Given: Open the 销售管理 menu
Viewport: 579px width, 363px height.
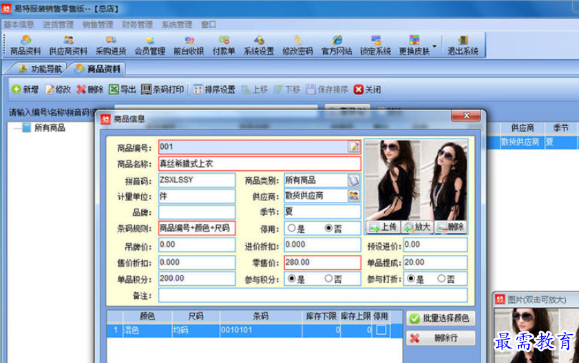Looking at the screenshot, I should tap(98, 25).
